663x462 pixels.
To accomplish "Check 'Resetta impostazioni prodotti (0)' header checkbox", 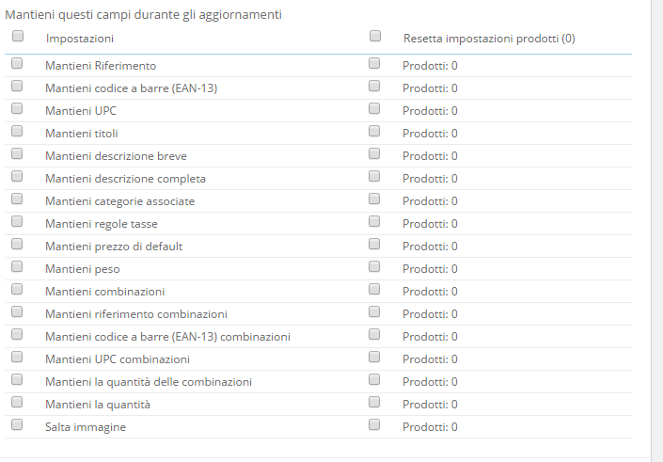I will click(x=375, y=37).
